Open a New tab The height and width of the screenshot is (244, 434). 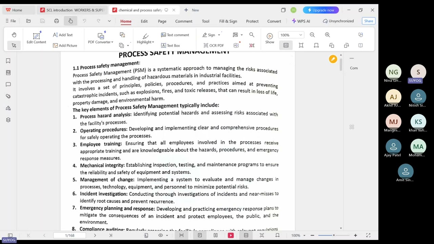click(x=192, y=10)
